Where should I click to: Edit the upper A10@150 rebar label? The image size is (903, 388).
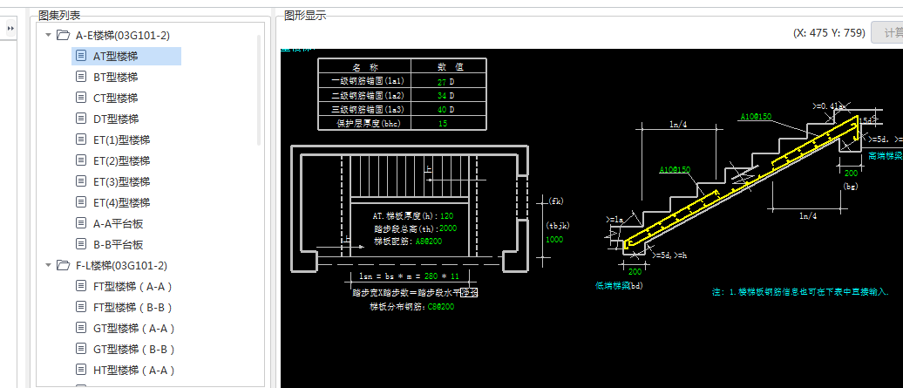[756, 117]
